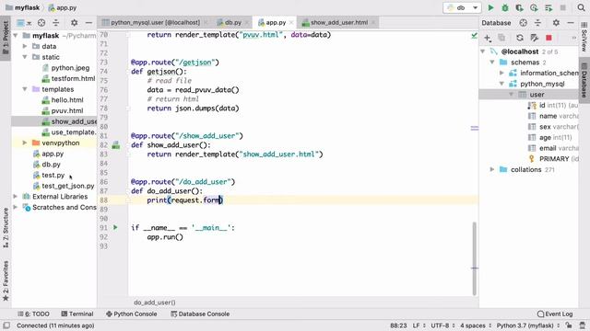Screen dimensions: 590x331
Task: Open Search Everywhere magnifier icon
Action: (581, 7)
